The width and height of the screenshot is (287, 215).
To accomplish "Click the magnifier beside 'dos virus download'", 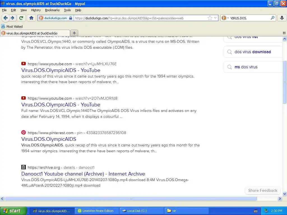I will tap(230, 52).
